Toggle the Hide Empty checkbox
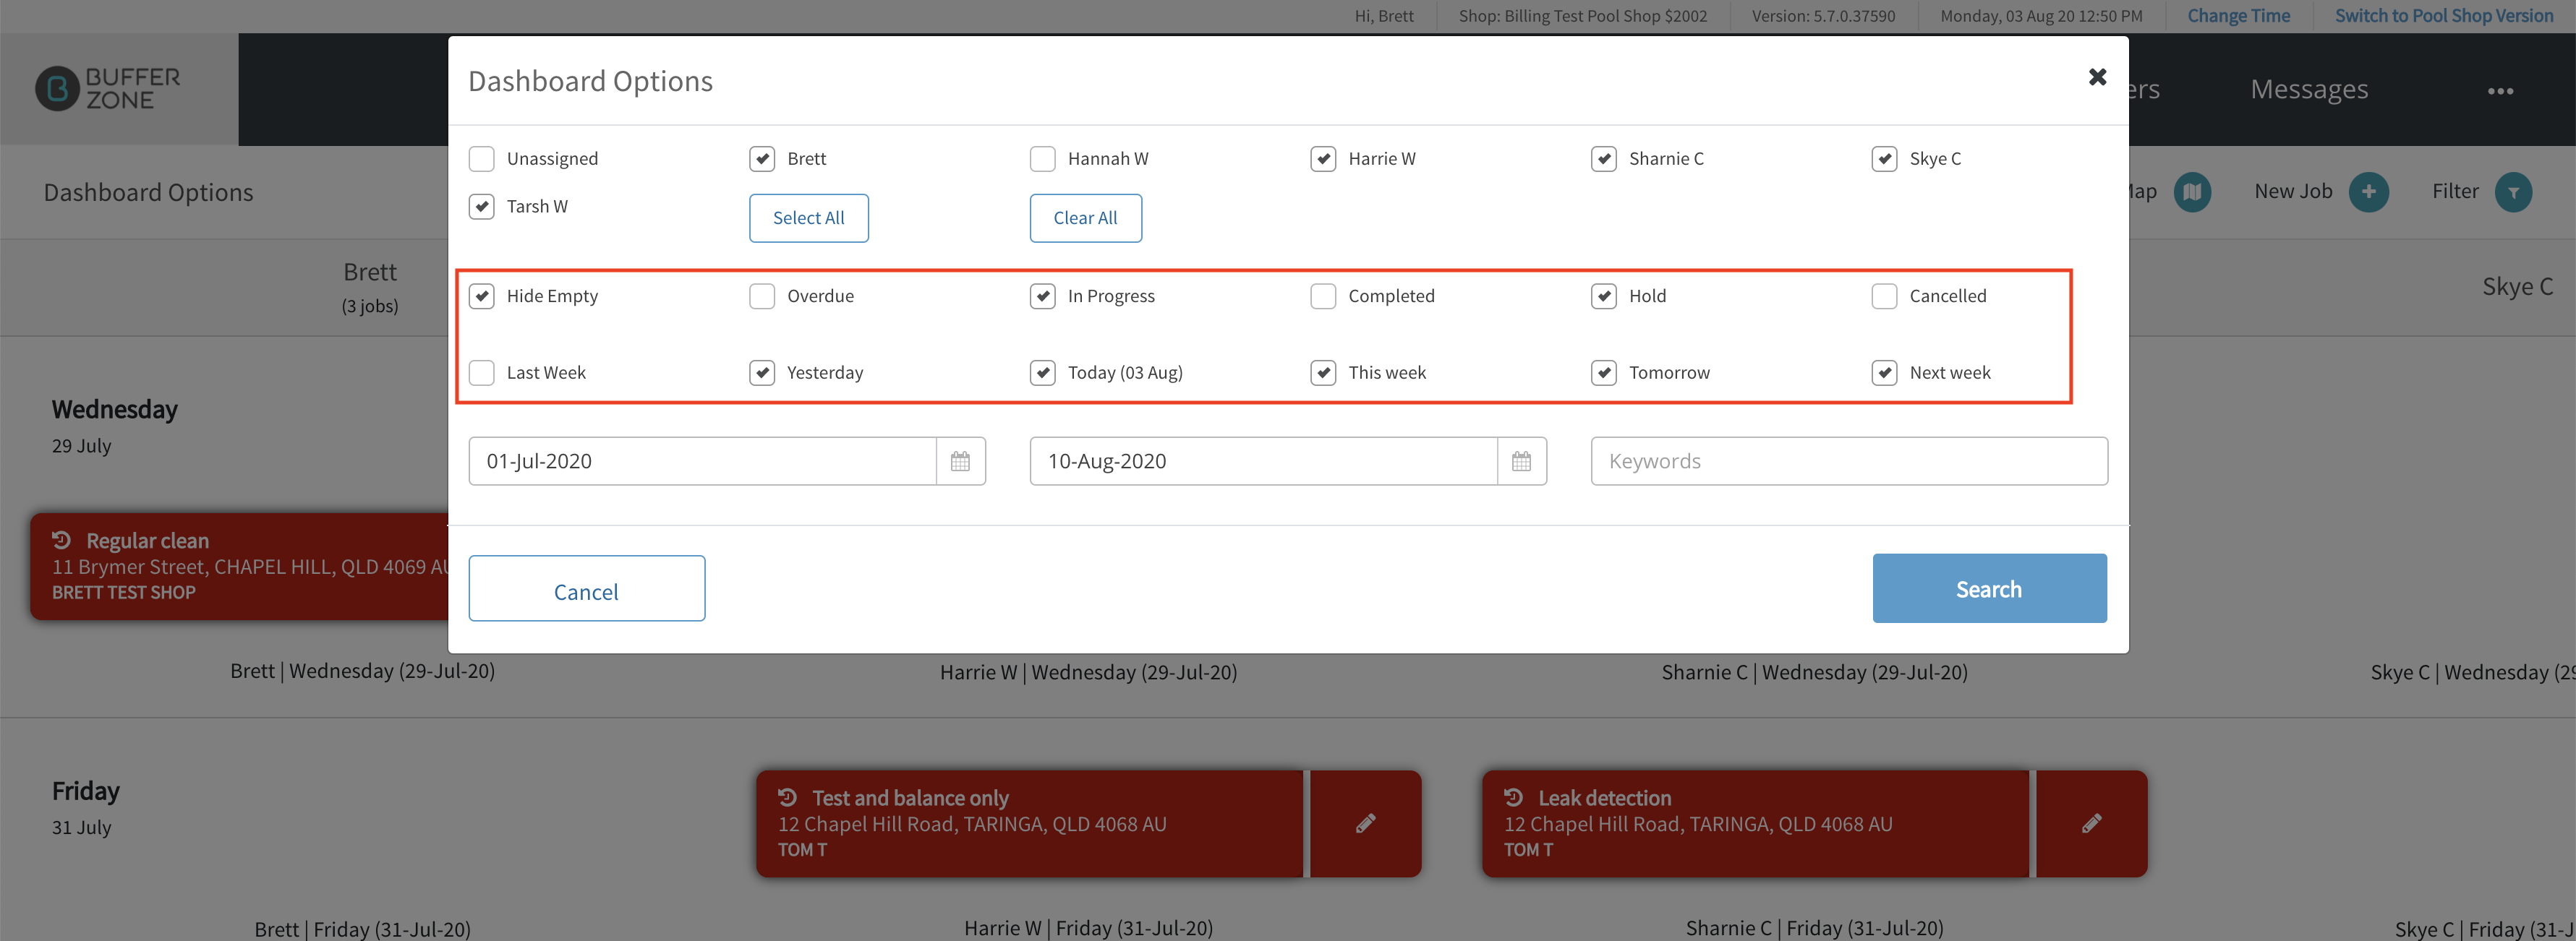This screenshot has width=2576, height=941. [x=482, y=297]
